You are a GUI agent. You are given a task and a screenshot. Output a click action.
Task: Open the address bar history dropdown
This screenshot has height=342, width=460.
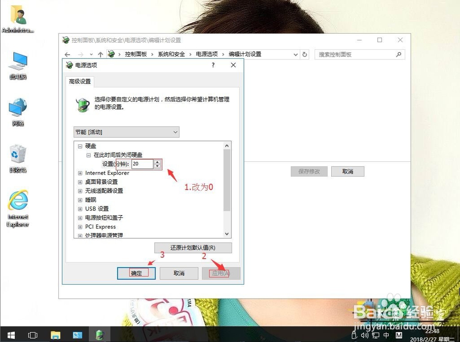click(295, 55)
